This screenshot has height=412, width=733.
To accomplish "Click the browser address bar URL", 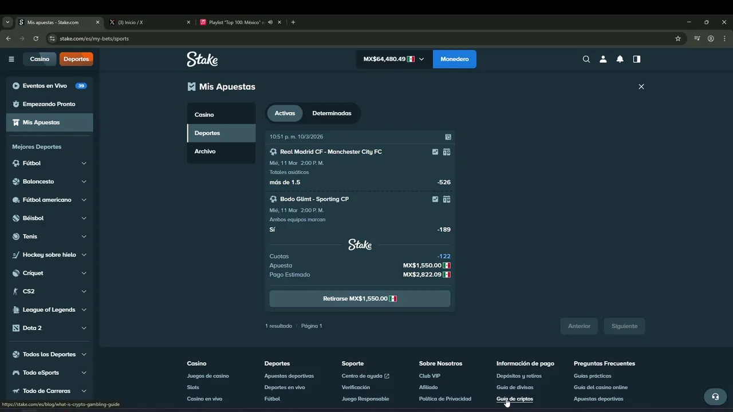I will 94,38.
